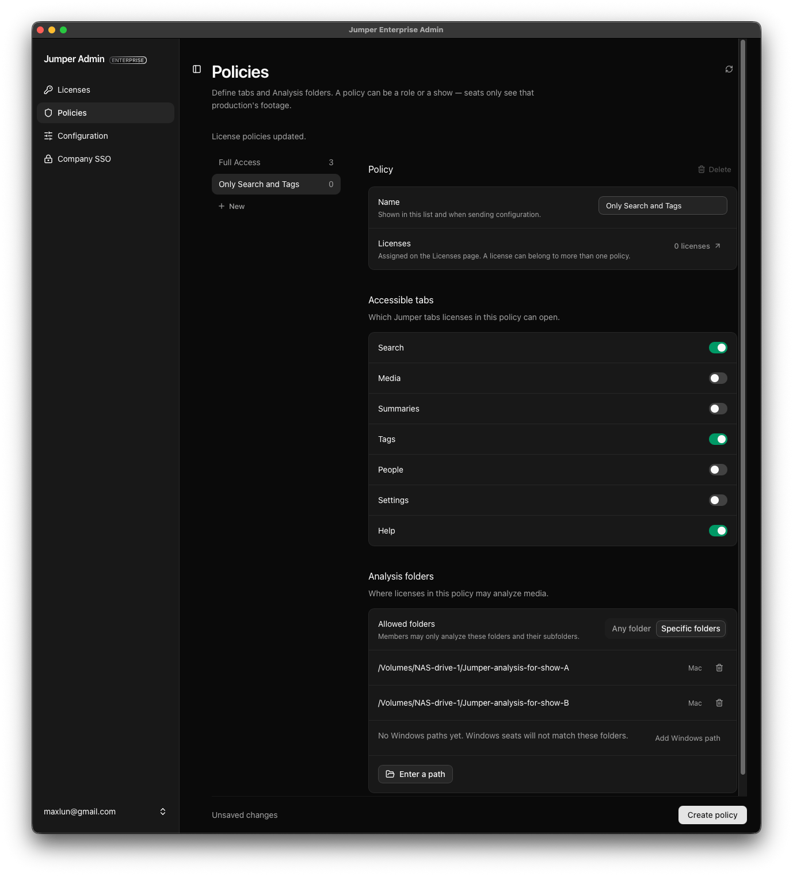Open the Company SSO page
793x876 pixels.
coord(105,159)
